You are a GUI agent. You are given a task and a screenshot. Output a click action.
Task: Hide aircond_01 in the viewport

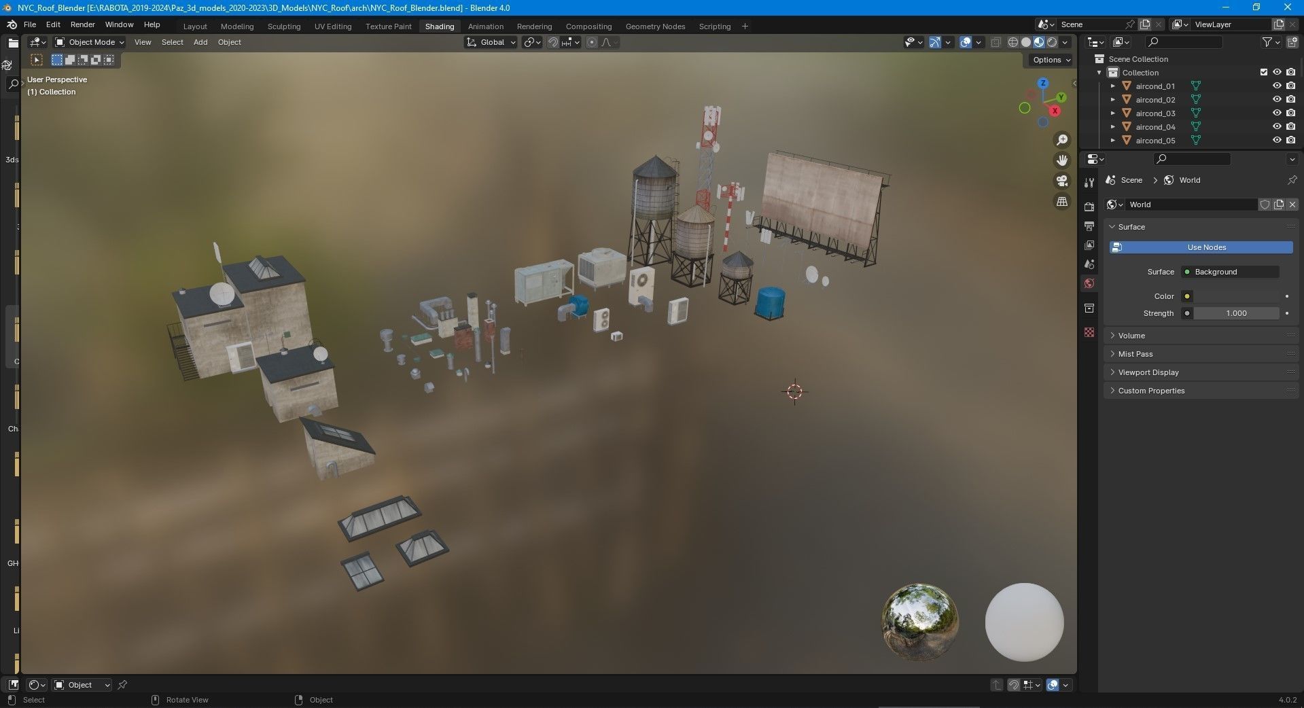pos(1277,86)
